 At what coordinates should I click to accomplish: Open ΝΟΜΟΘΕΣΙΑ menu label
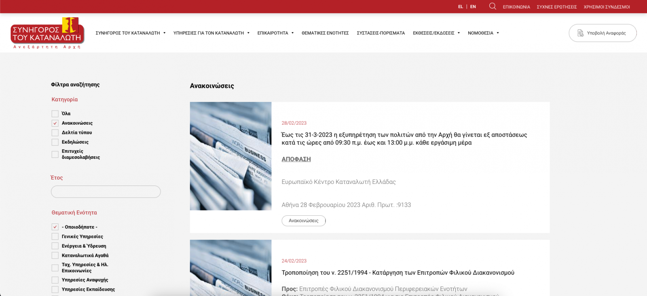(480, 33)
